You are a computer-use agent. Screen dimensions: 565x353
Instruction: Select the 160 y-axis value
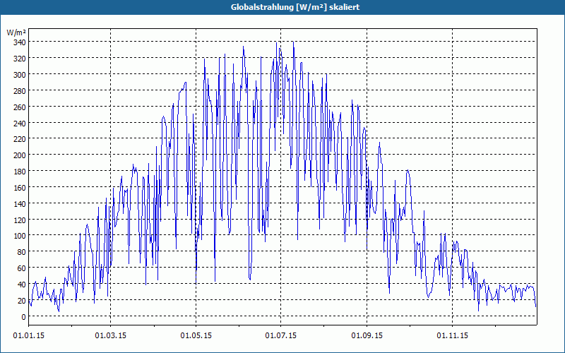20,188
